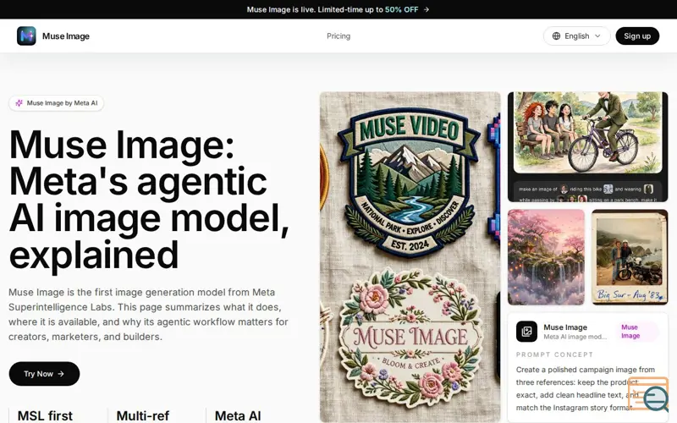Click the arrow icon inside Try Now
The height and width of the screenshot is (423, 677).
click(61, 374)
